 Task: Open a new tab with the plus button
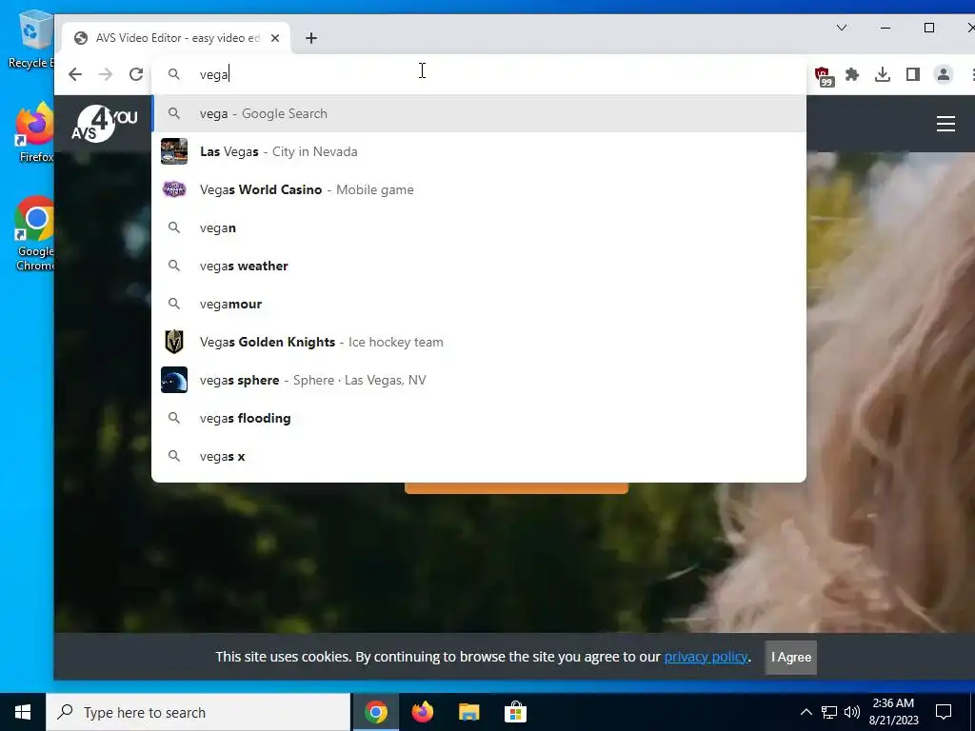(311, 38)
